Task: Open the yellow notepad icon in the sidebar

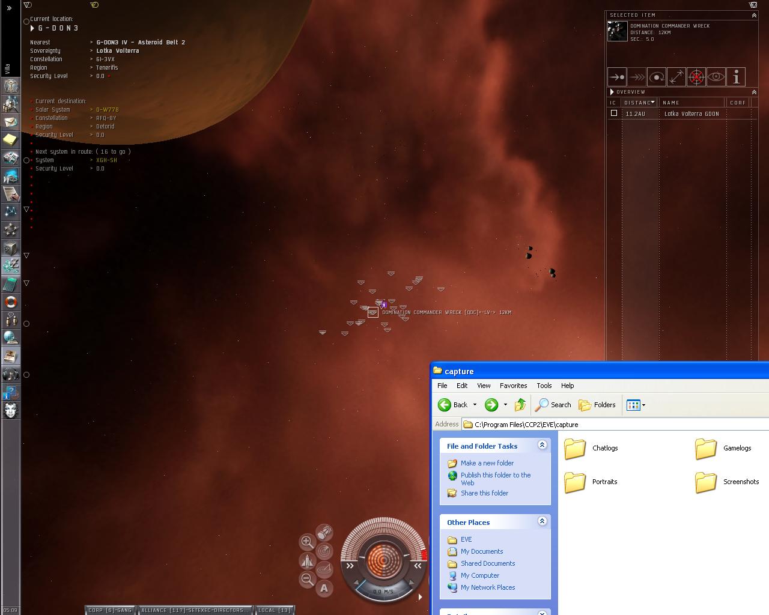Action: click(11, 140)
